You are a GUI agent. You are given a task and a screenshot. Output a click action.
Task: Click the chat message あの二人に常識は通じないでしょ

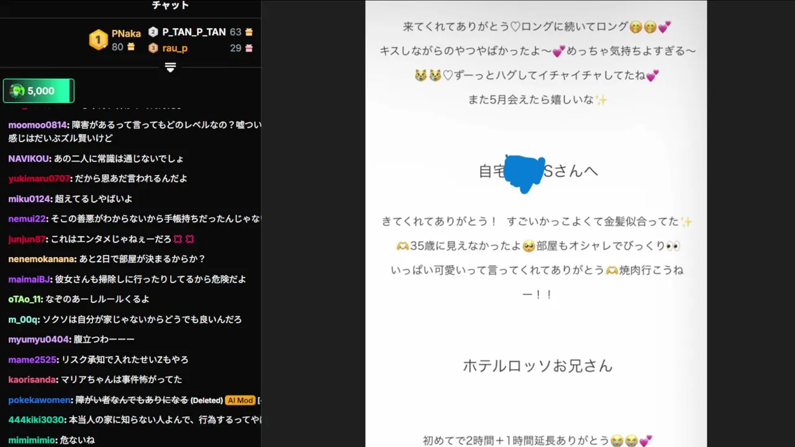tap(118, 158)
